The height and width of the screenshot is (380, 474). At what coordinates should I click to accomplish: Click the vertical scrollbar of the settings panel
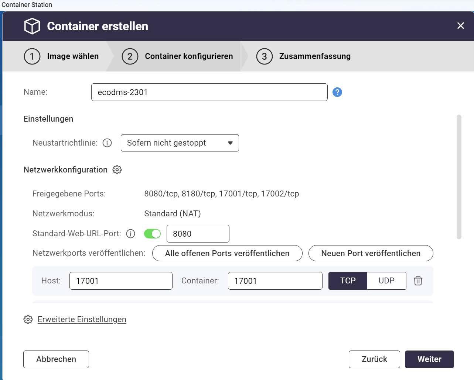459,177
